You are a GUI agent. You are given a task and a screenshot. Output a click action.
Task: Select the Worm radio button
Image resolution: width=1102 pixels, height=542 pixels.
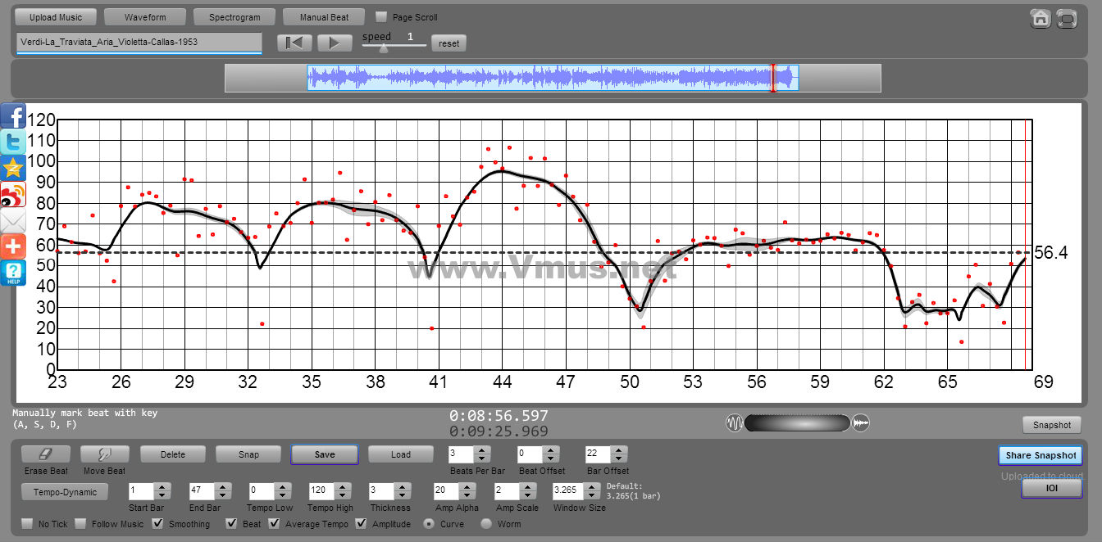tap(486, 524)
